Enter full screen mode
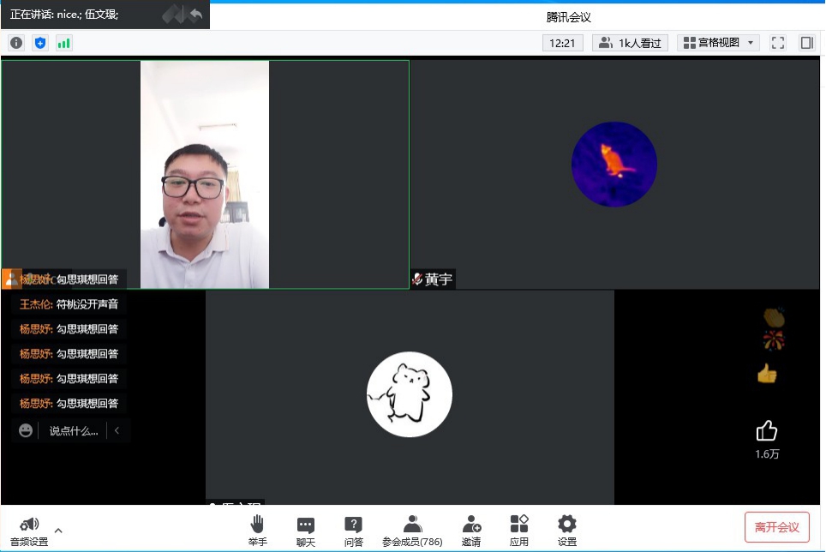This screenshot has width=826, height=552. (x=778, y=43)
